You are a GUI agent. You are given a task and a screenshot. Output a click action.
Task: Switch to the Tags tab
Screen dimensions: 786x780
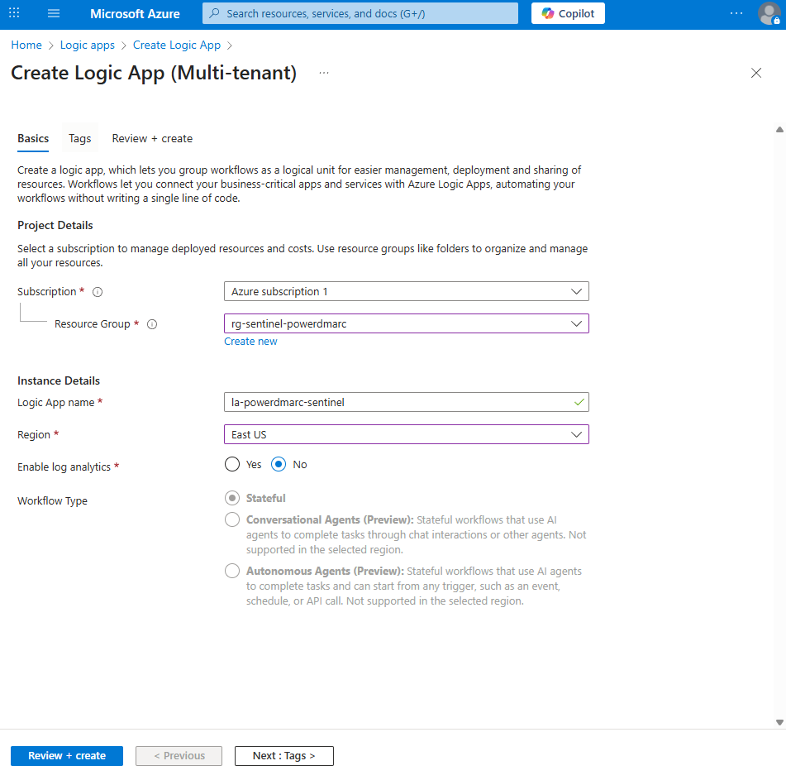(79, 138)
